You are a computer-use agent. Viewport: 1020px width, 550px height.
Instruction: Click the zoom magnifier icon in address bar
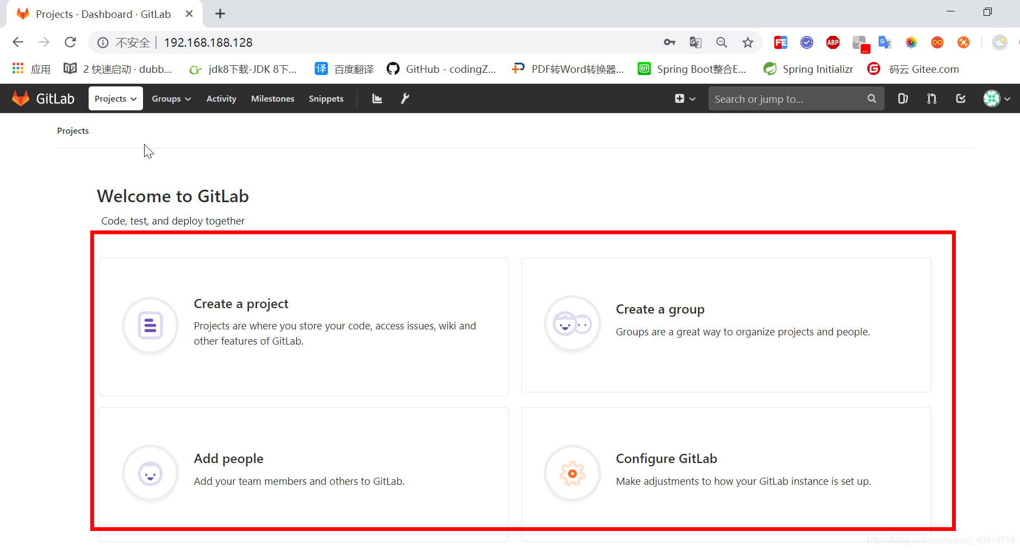(x=722, y=42)
